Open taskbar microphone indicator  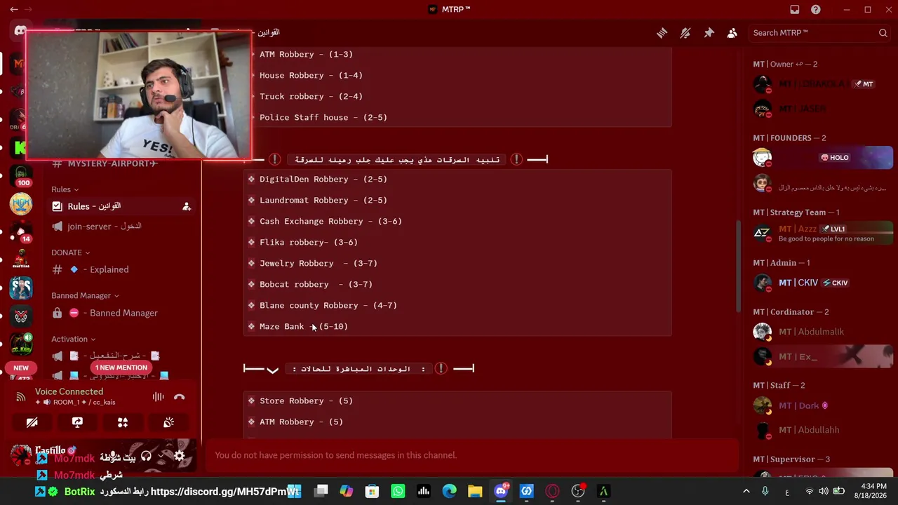click(x=765, y=491)
